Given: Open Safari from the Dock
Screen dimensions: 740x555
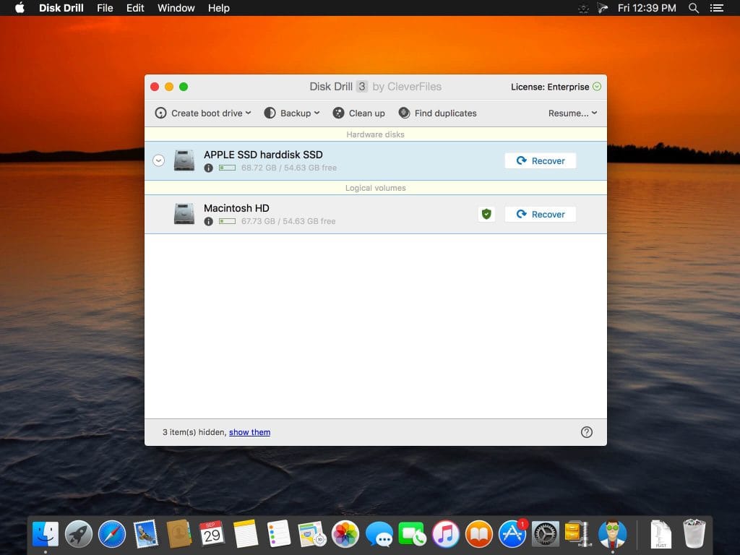Looking at the screenshot, I should [x=111, y=533].
